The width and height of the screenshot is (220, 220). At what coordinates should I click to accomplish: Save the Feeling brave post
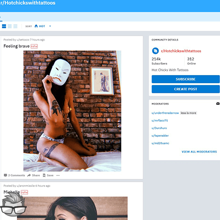point(48,176)
